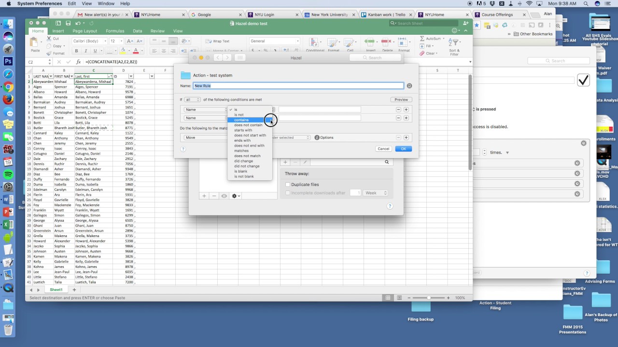Image resolution: width=618 pixels, height=347 pixels.
Task: Click Sort & Filter in Excel ribbon
Action: point(454,45)
